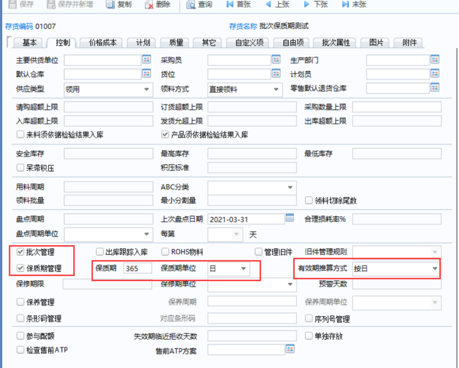This screenshot has width=459, height=368.
Task: Click the 安全库存 input field
Action: pyautogui.click(x=108, y=153)
